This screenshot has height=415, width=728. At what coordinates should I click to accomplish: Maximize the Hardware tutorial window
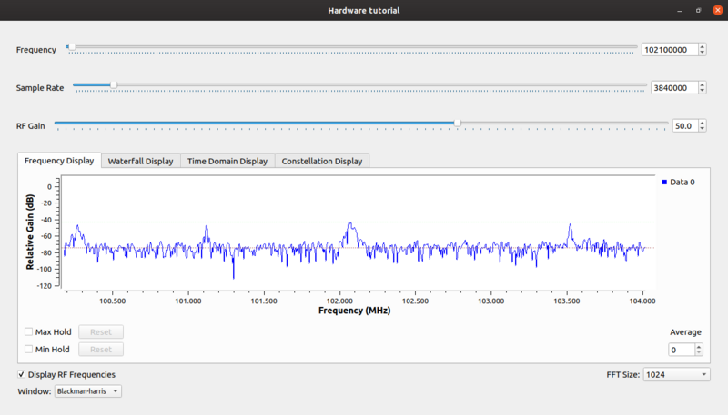(698, 10)
